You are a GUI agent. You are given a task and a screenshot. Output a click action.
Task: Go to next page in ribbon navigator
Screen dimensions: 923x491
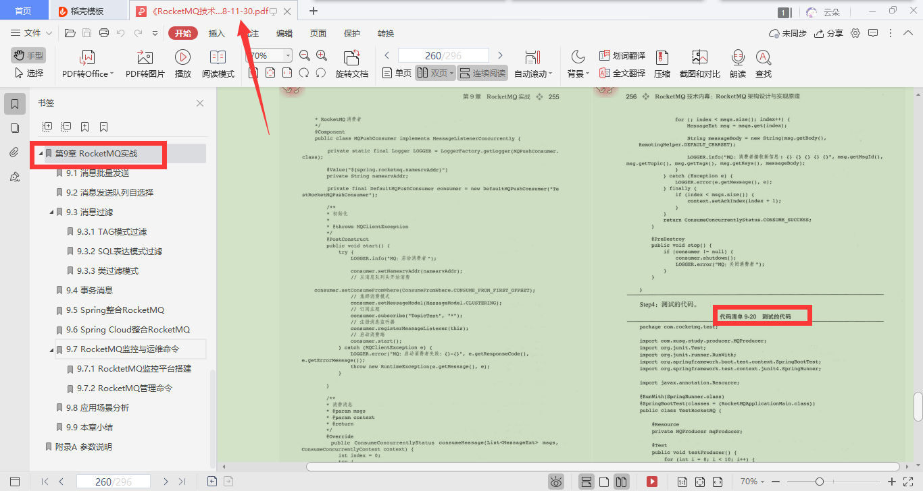coord(500,55)
